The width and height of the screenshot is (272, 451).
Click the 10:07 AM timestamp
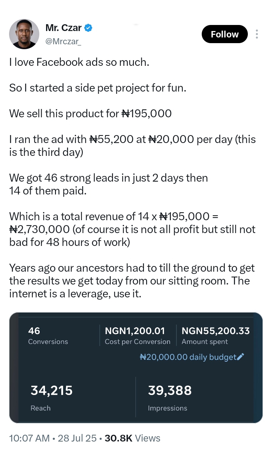coord(29,438)
